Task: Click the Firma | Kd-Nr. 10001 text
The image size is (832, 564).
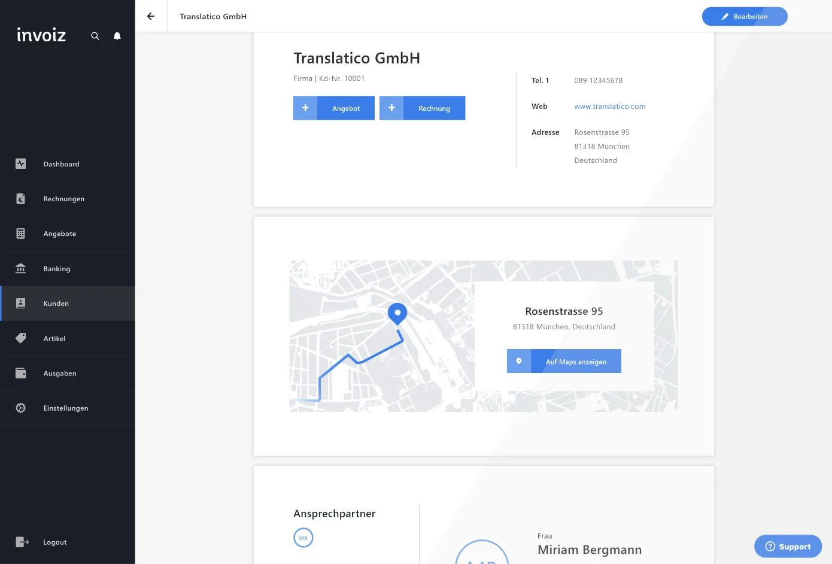Action: pyautogui.click(x=329, y=78)
